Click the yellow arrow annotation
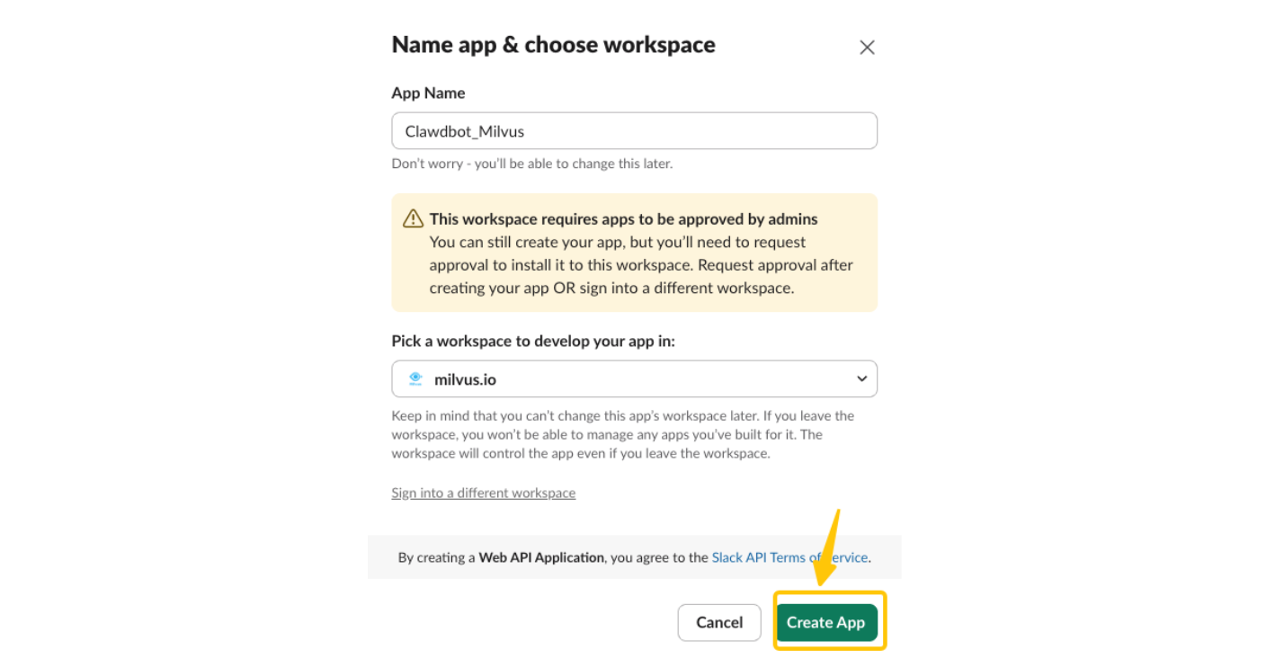Image resolution: width=1284 pixels, height=667 pixels. pos(828,547)
